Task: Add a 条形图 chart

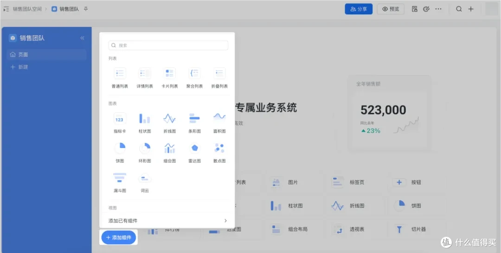Action: (194, 123)
